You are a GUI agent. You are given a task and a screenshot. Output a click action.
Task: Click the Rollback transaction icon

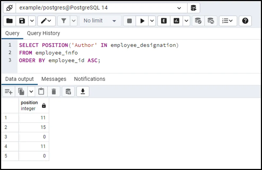tap(211, 21)
